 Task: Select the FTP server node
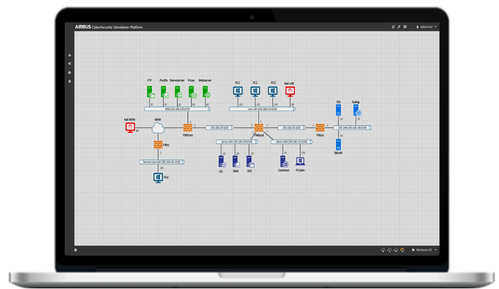point(150,92)
